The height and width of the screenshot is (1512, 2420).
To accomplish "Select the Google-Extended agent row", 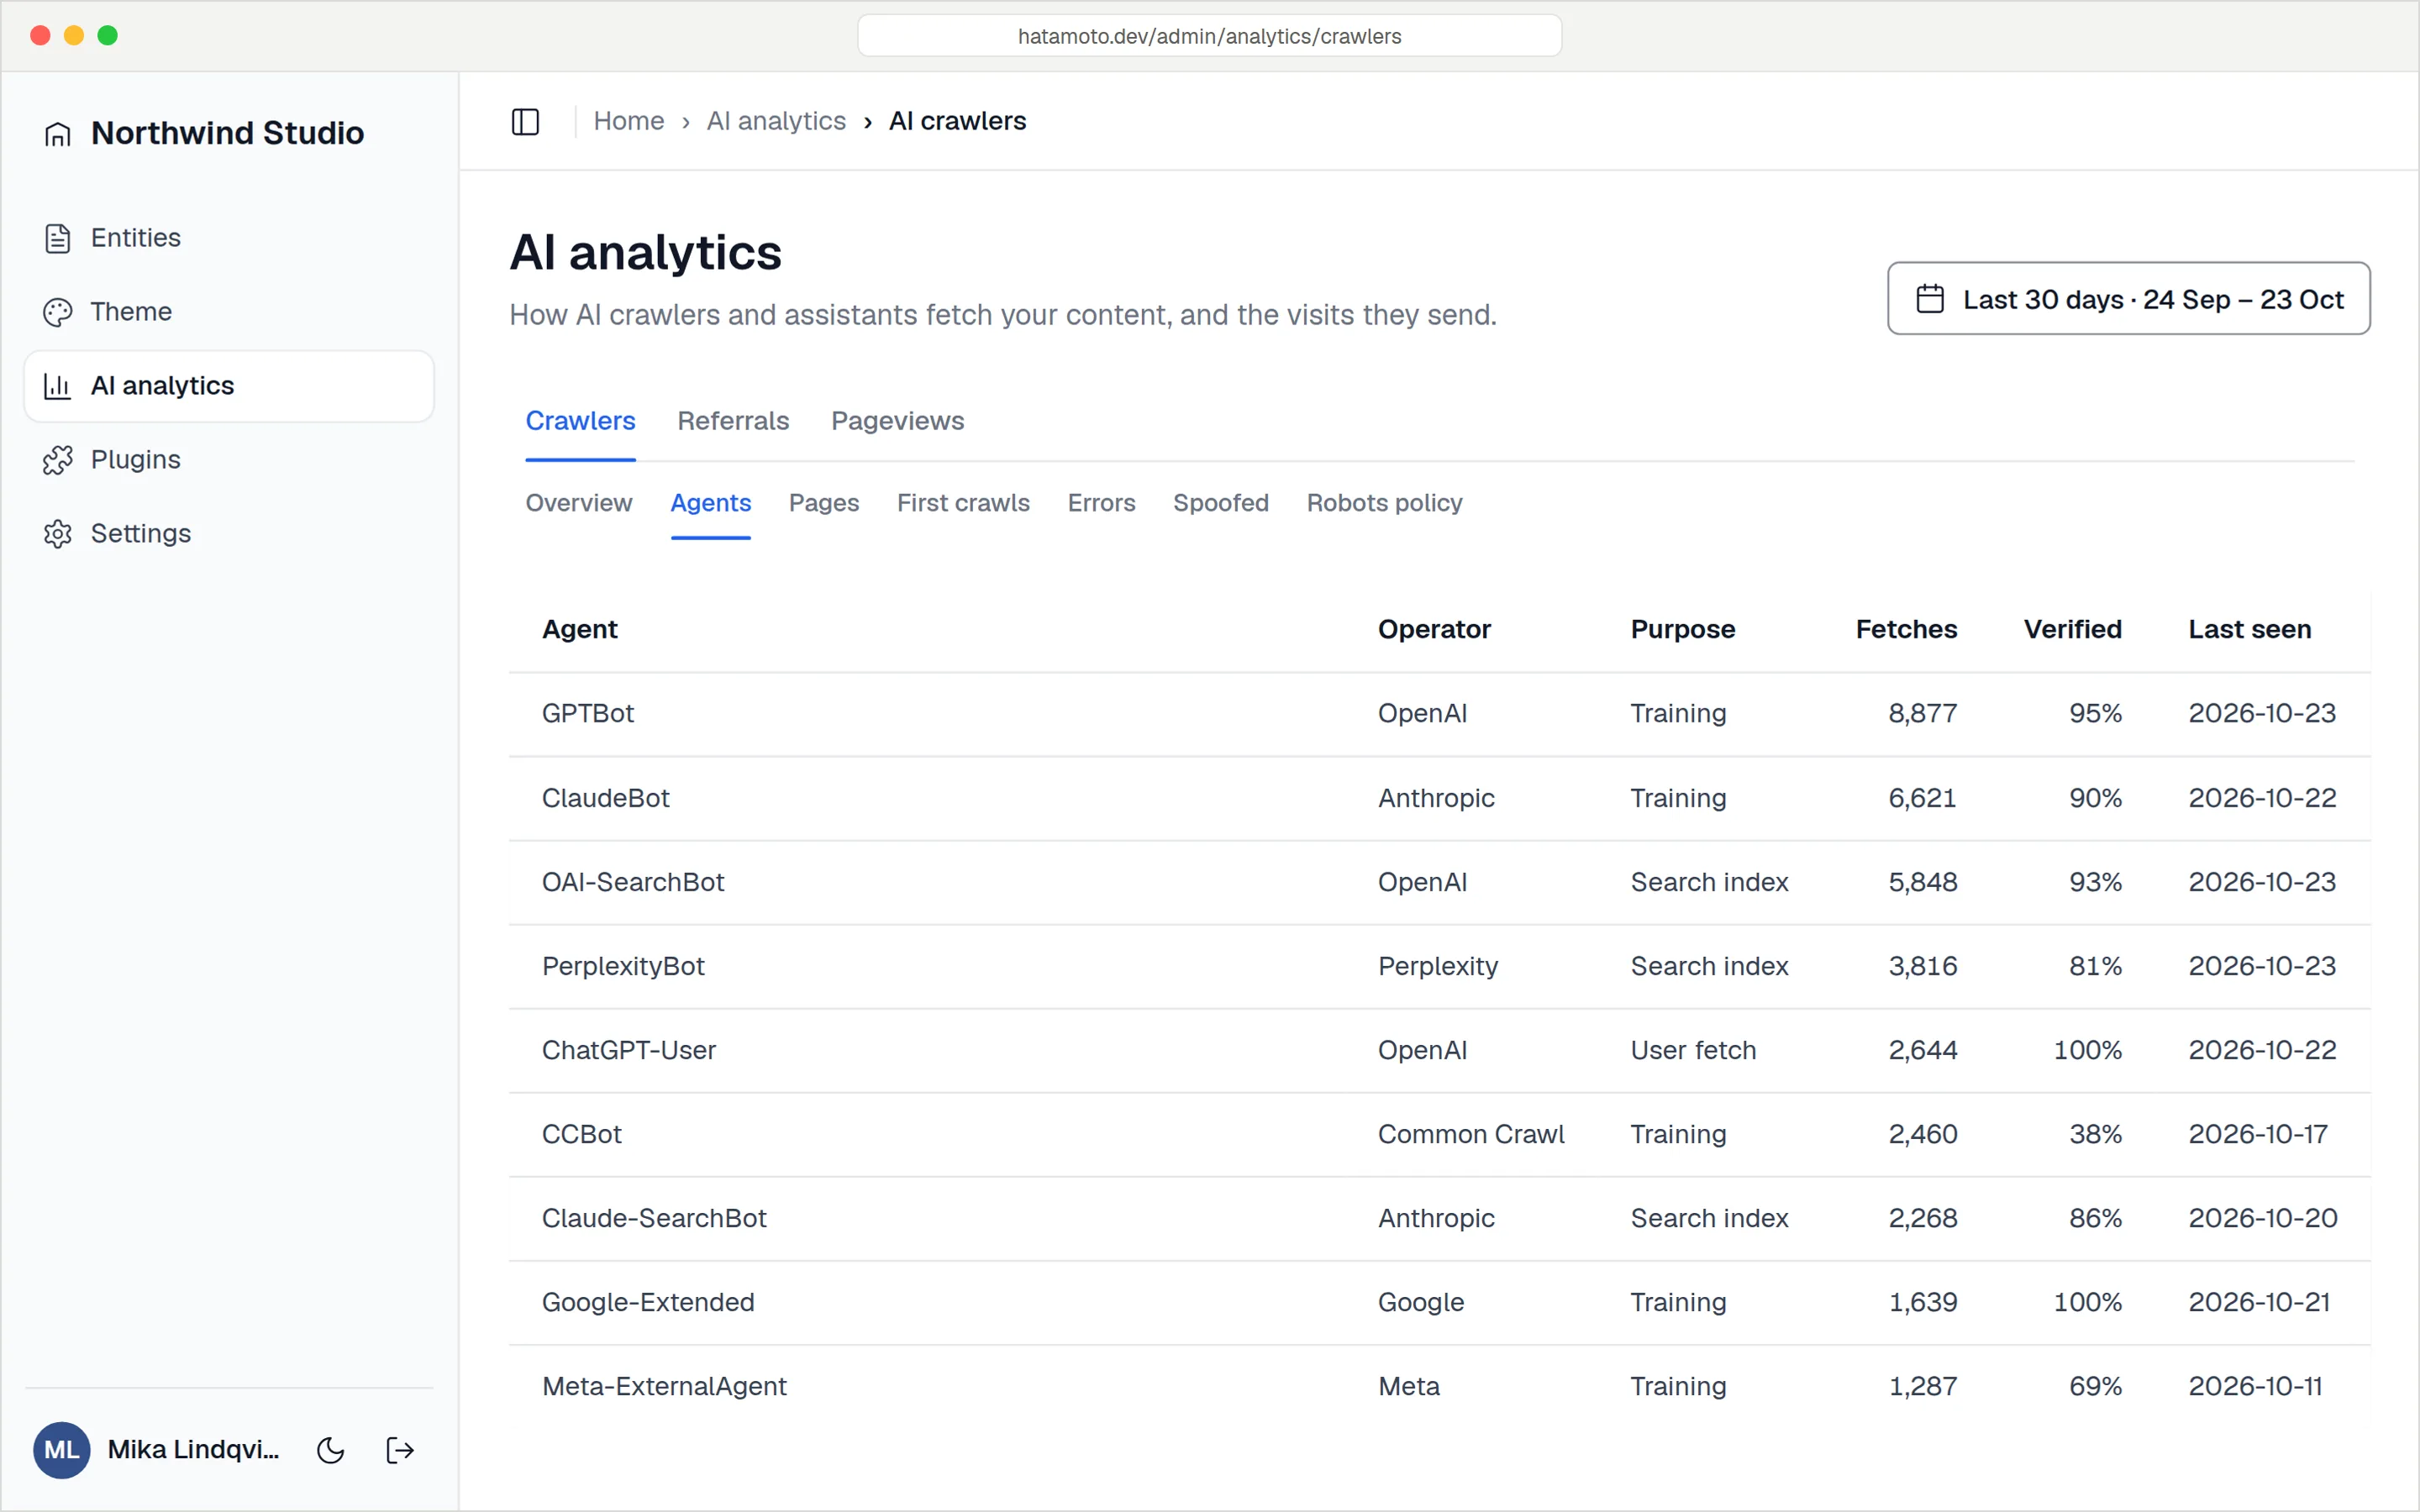I will [1439, 1302].
